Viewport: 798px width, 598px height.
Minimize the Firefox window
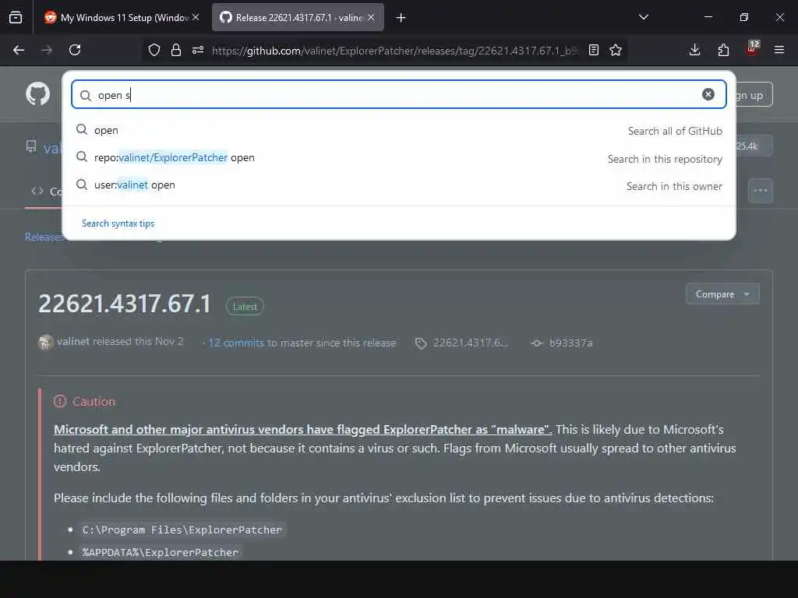(708, 17)
